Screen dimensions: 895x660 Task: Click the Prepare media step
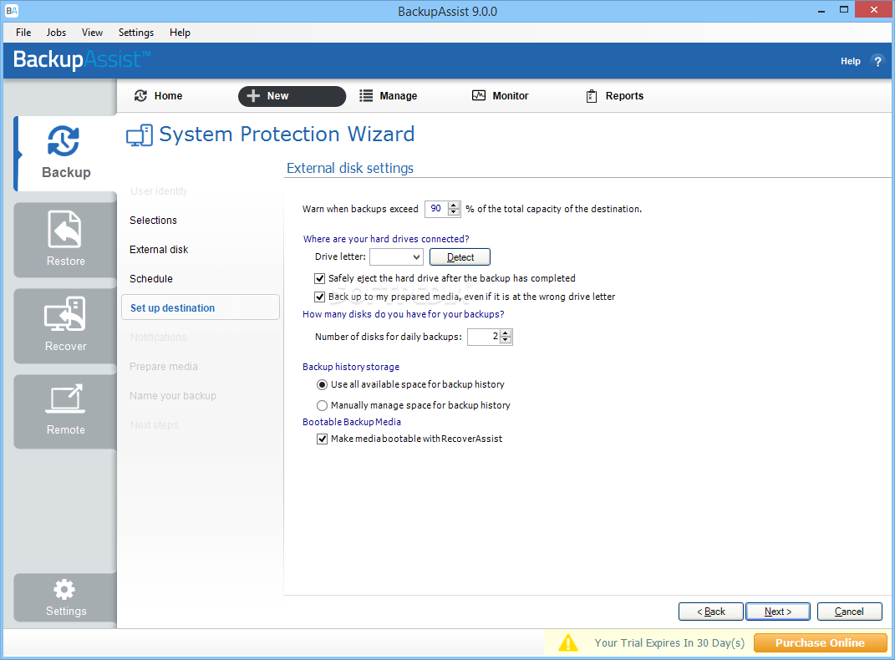click(163, 366)
